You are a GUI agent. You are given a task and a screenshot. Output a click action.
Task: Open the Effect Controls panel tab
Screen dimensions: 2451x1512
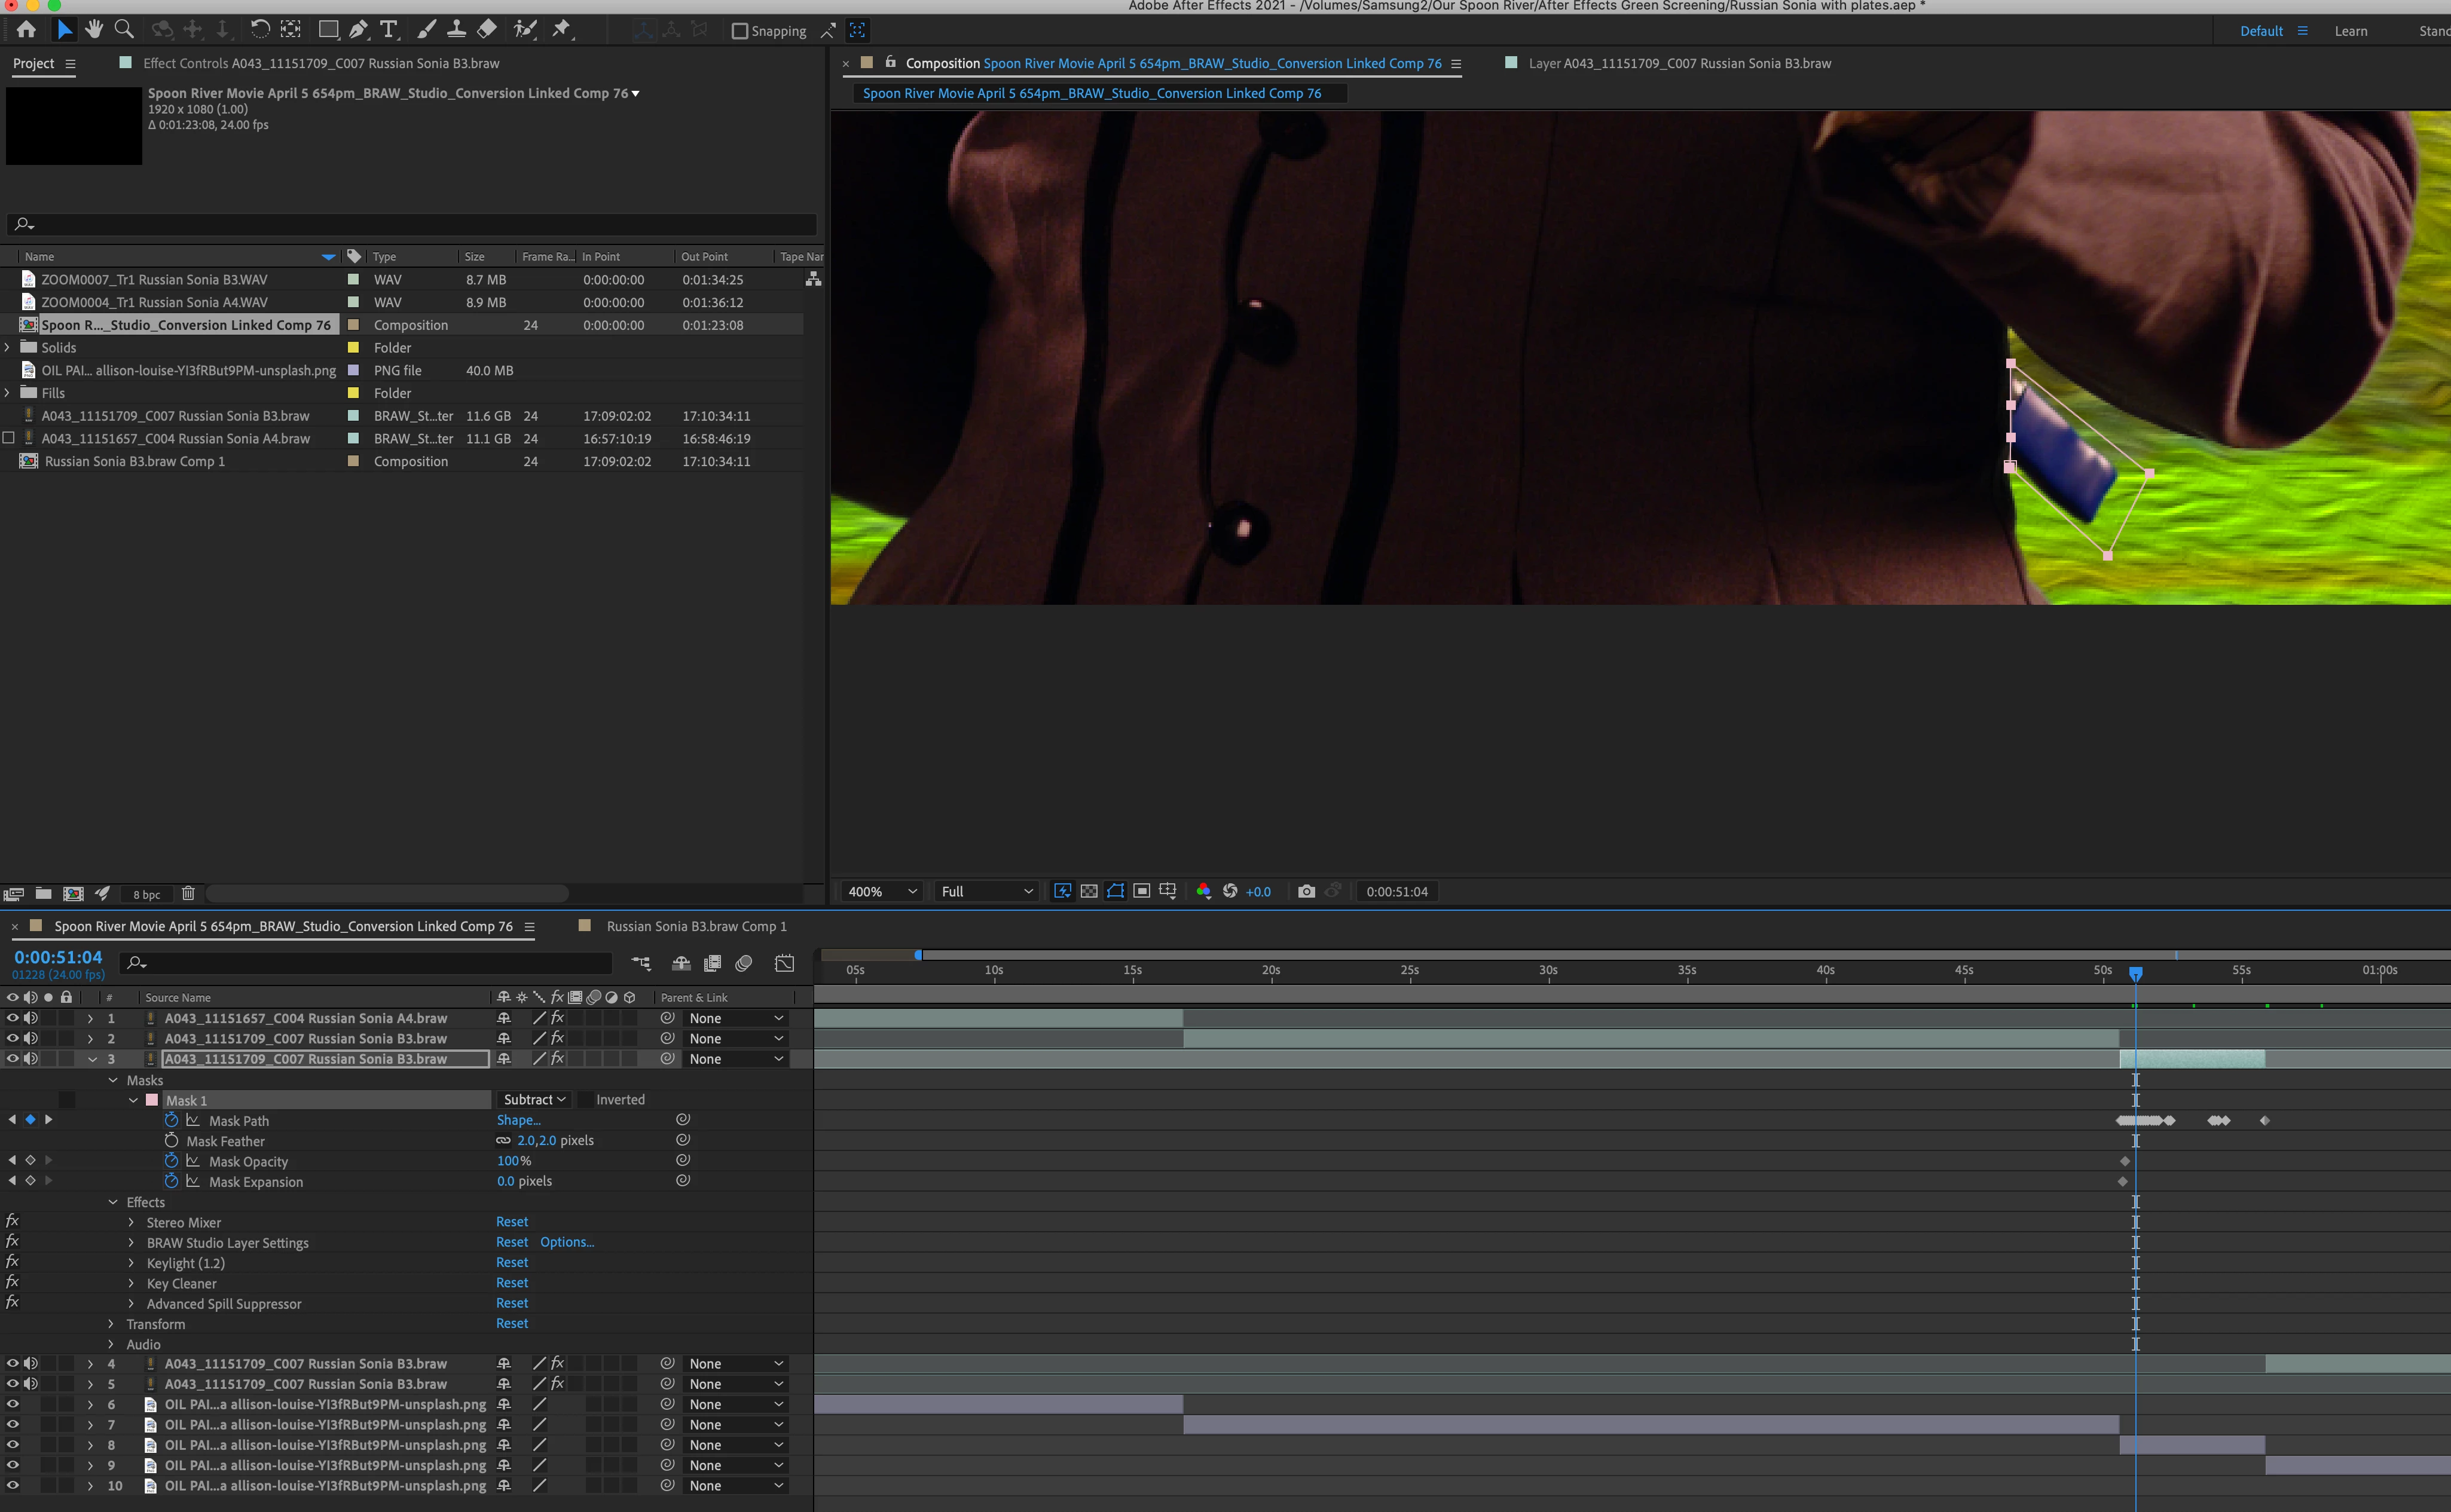(x=320, y=63)
